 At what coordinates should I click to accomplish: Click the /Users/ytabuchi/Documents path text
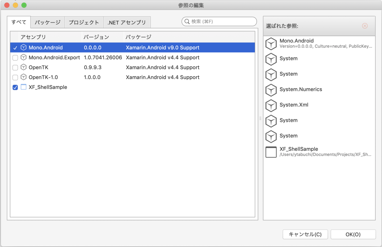tap(325, 154)
